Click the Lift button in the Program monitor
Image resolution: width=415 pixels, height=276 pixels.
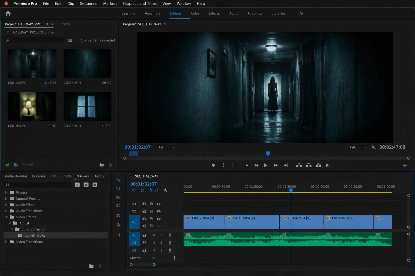(x=299, y=165)
